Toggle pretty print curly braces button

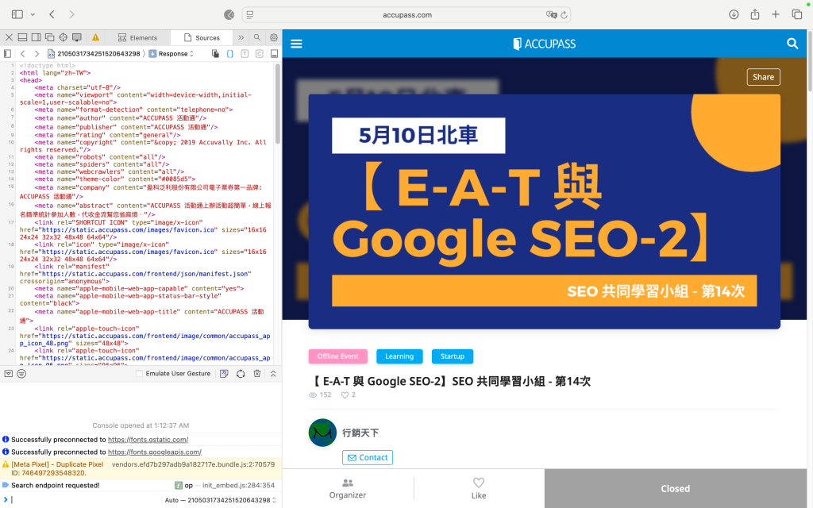click(x=229, y=53)
